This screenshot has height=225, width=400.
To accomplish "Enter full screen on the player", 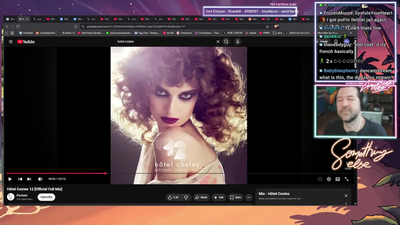I will tap(347, 179).
